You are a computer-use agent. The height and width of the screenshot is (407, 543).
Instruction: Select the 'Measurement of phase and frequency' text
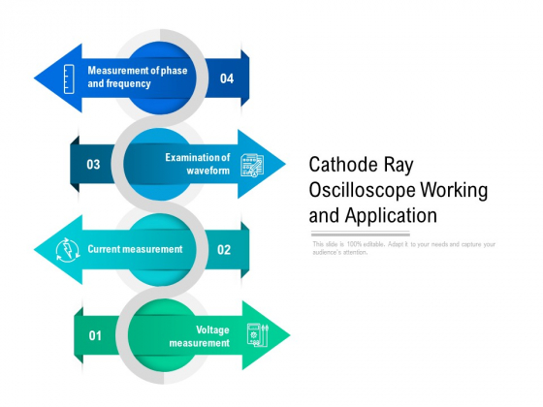(137, 78)
